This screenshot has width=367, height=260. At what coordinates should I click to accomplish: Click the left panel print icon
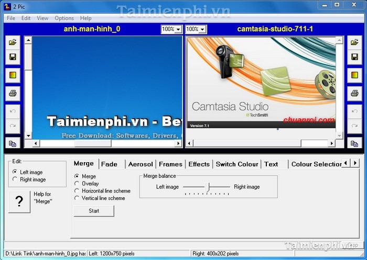13,94
